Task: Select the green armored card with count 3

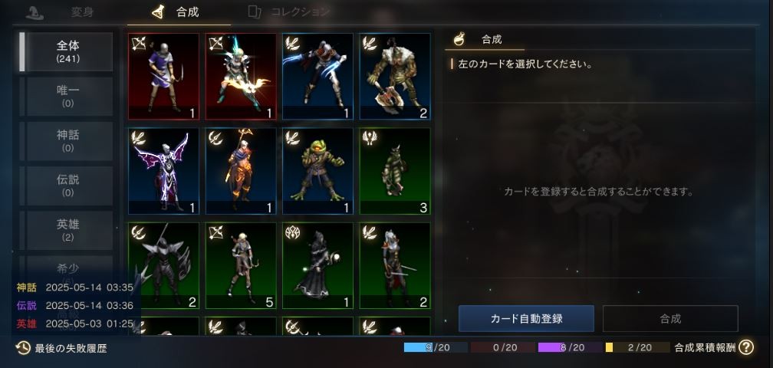Action: coord(395,172)
